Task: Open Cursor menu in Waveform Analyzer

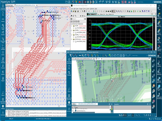Action: point(88,9)
